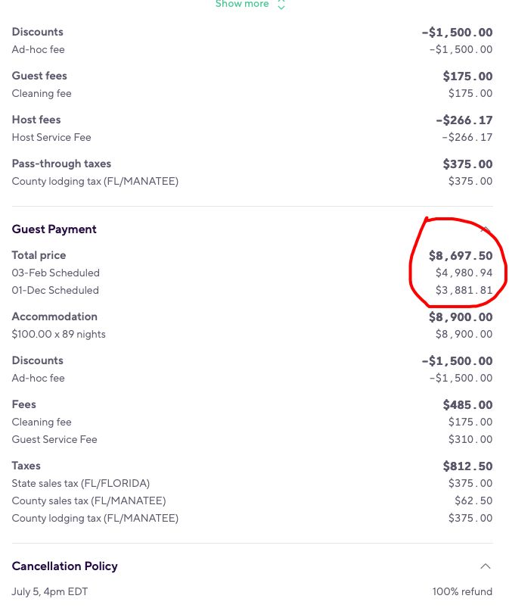Click the Show more link
The width and height of the screenshot is (509, 608).
tap(242, 4)
